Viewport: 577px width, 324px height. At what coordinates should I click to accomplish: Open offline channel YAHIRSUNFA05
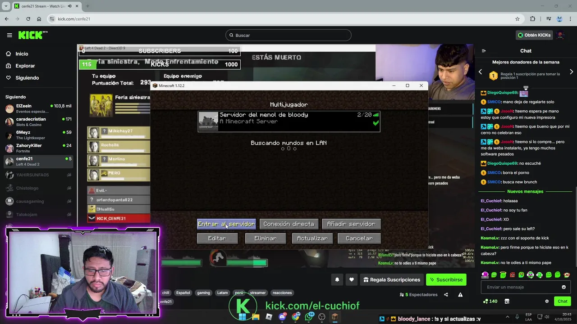tap(38, 175)
